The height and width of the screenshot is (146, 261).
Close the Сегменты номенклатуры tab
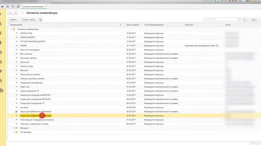click(x=45, y=6)
